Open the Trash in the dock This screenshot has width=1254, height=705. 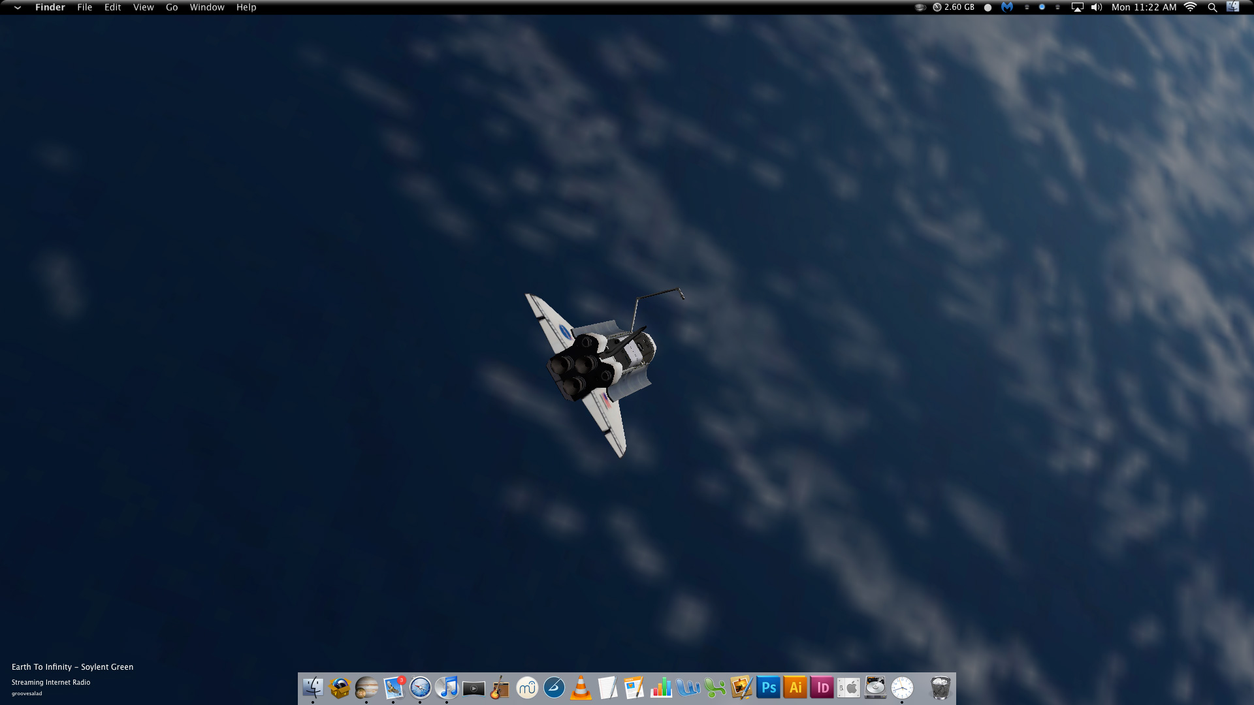(940, 687)
